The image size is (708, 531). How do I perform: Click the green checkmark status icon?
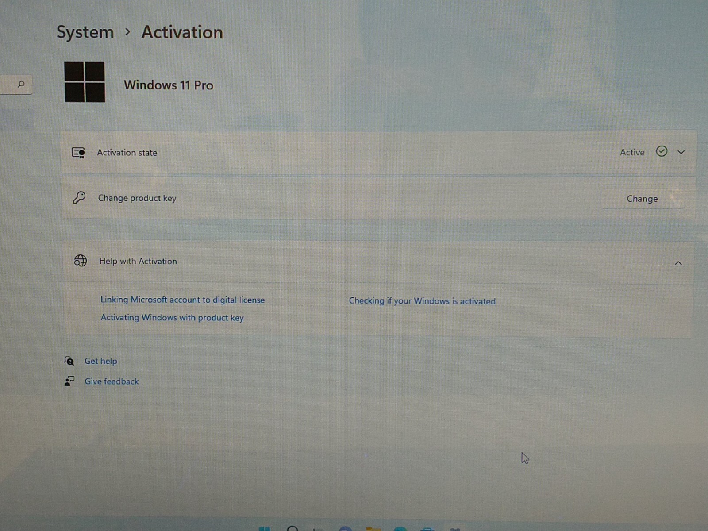[662, 151]
